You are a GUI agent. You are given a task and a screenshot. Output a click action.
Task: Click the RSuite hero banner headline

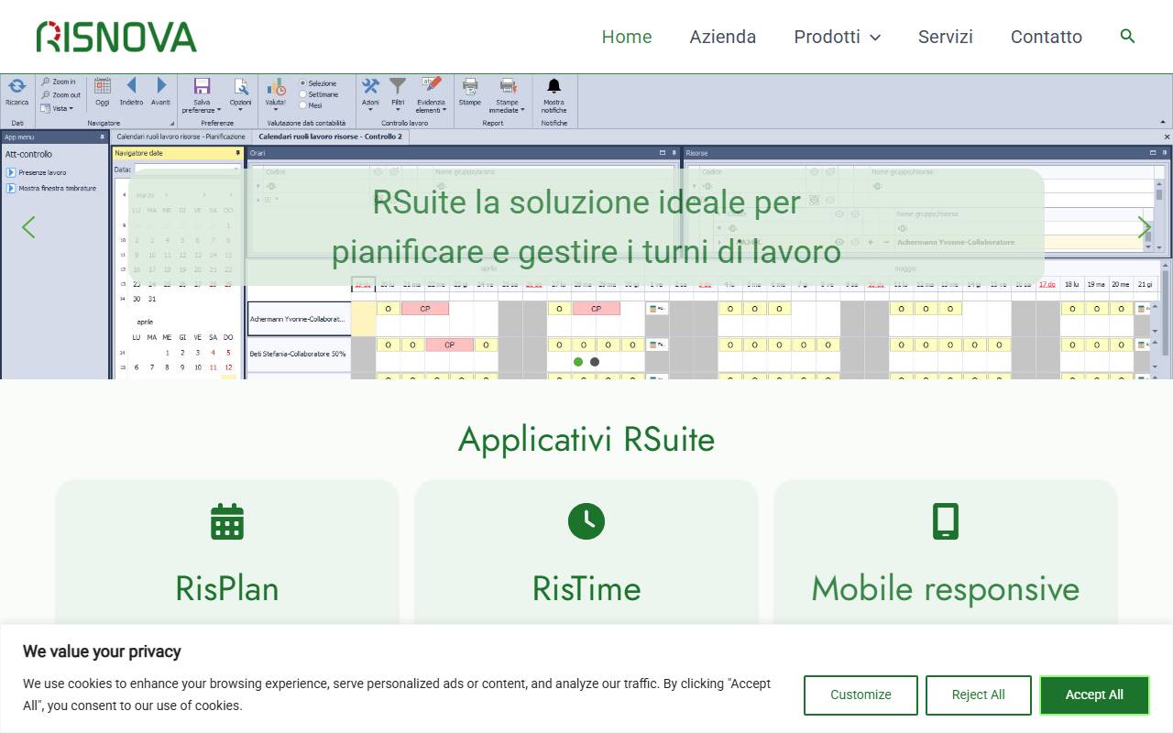coord(586,226)
